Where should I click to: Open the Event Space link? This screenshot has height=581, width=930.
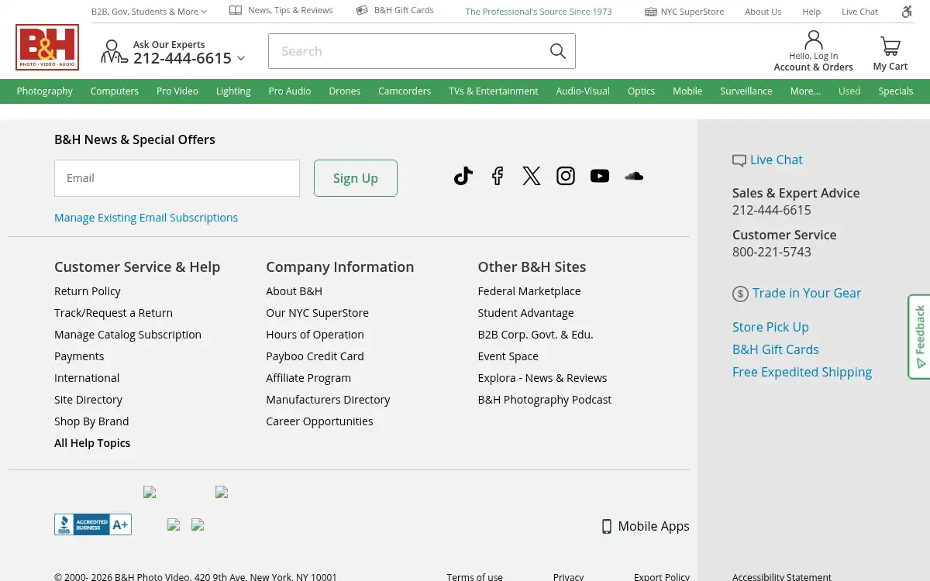tap(508, 356)
